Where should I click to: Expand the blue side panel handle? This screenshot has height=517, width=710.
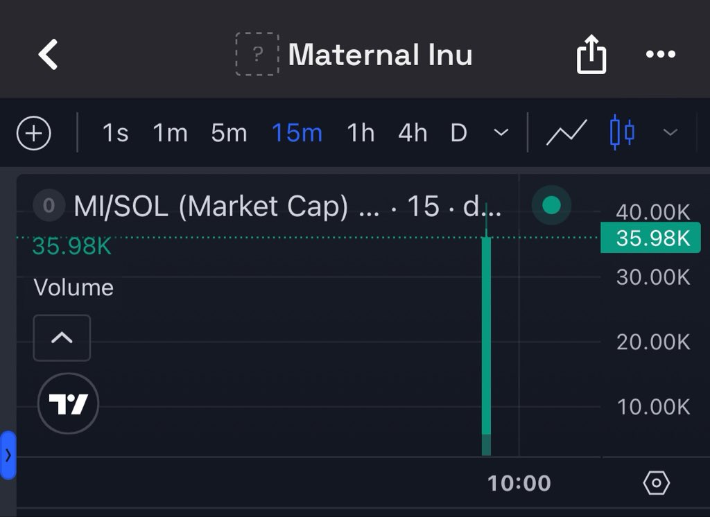click(8, 455)
